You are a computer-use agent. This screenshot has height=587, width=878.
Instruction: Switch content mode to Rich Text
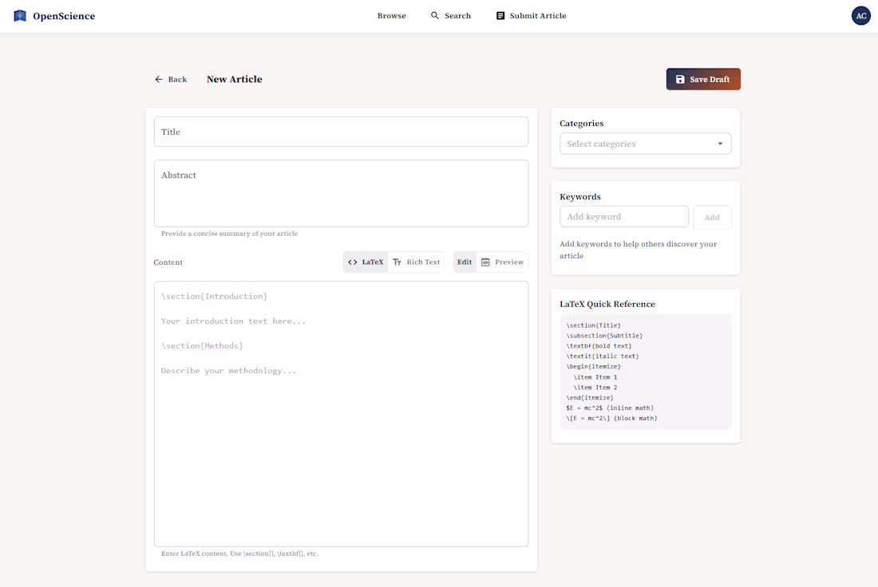pyautogui.click(x=416, y=262)
